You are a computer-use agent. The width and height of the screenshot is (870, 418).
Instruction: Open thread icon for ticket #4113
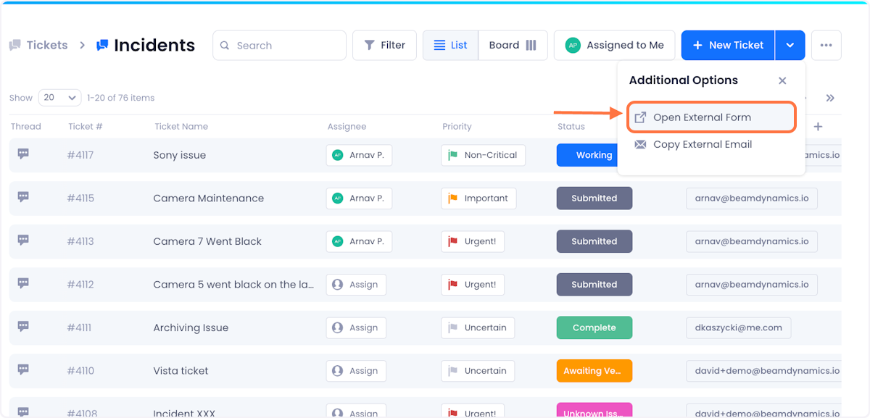(x=23, y=241)
